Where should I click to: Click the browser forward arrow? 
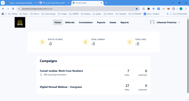[x=8, y=9]
